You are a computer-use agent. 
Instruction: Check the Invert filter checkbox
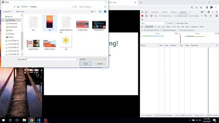166,23
